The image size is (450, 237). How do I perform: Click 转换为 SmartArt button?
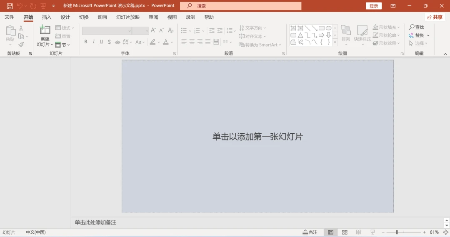point(260,45)
